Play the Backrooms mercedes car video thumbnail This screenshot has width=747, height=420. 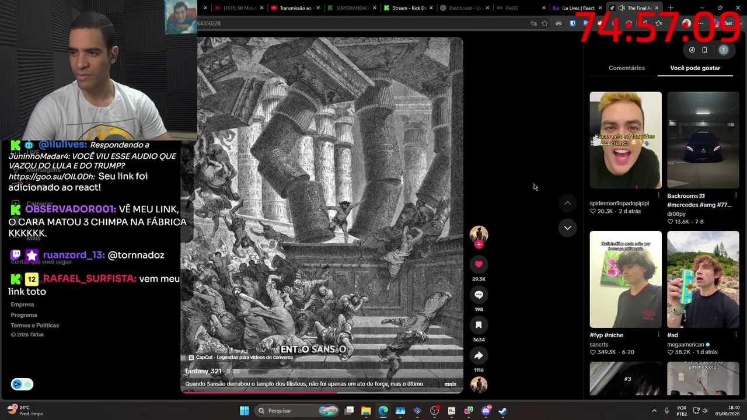click(x=703, y=140)
